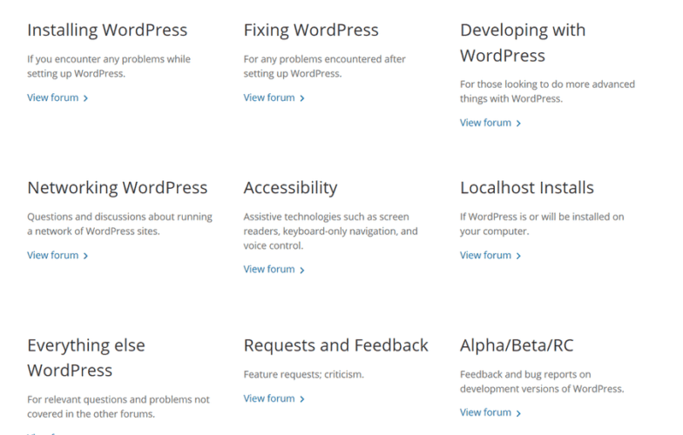Click the chevron arrow in Installing WordPress' View forum

tap(85, 99)
